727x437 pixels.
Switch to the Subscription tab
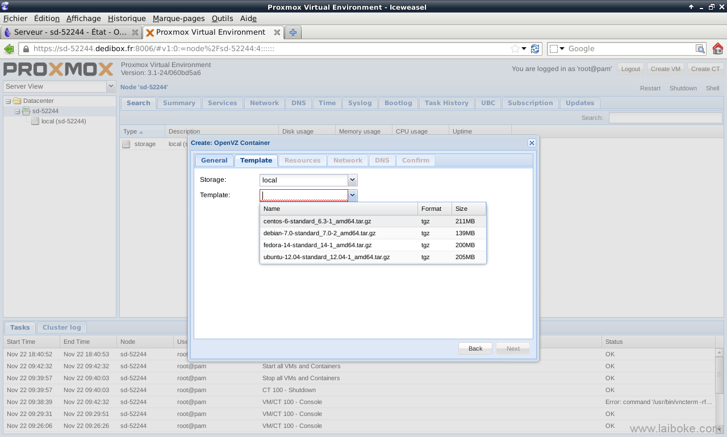pyautogui.click(x=530, y=103)
